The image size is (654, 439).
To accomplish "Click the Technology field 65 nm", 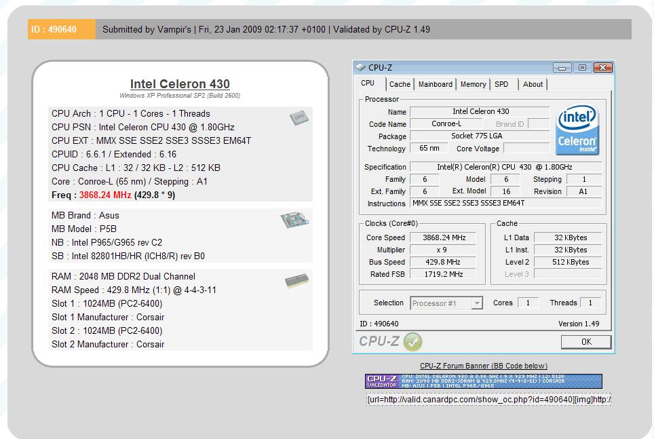I will pyautogui.click(x=429, y=148).
